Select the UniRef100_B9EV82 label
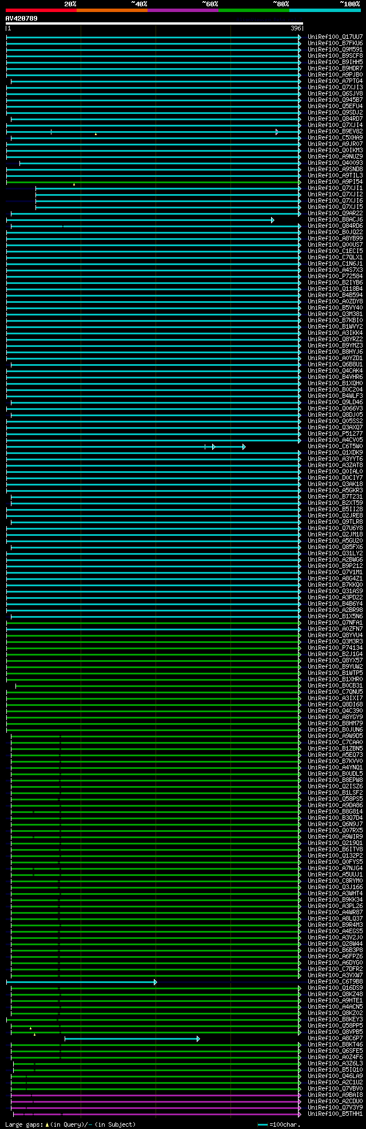 pos(335,131)
